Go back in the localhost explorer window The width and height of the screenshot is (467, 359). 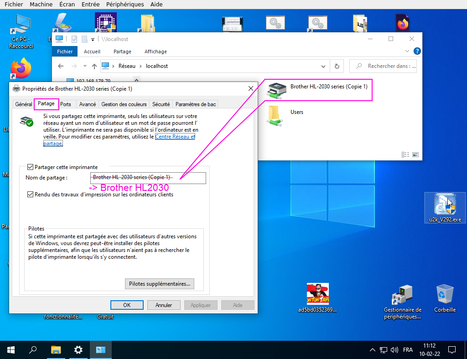point(61,66)
